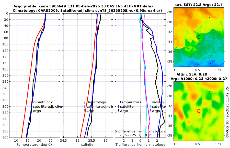Click the Argo profile title text
Image resolution: width=230 pixels, height=148 pixels.
(x=83, y=6)
